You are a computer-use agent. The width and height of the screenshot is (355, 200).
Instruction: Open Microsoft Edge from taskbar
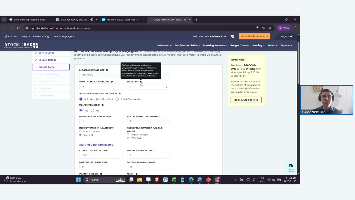coord(191,180)
